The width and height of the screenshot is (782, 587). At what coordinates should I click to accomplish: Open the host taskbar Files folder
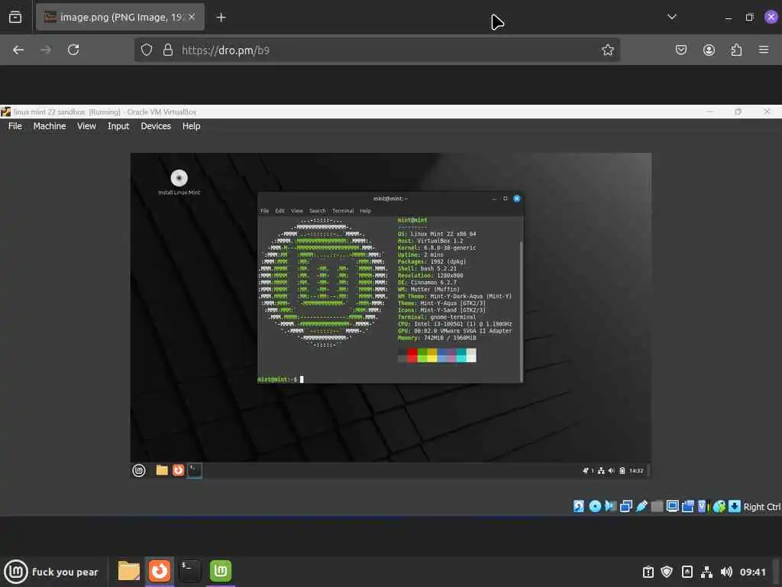(128, 570)
